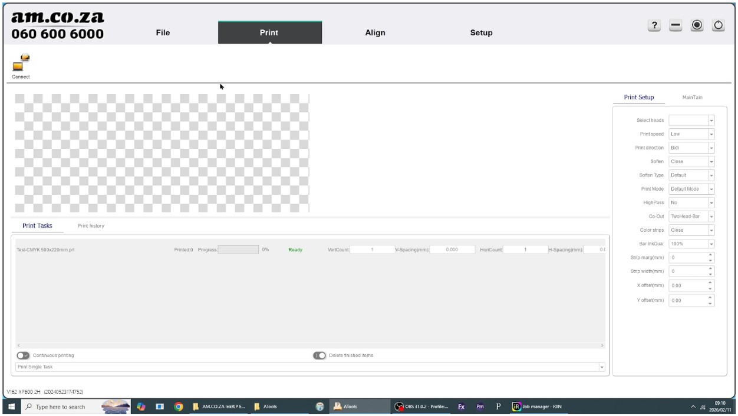738x416 pixels.
Task: Expand the Print speed dropdown
Action: click(691, 134)
